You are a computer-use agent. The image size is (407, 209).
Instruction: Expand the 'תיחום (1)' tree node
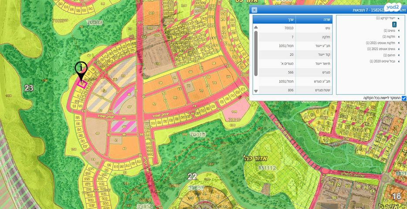tap(398, 55)
